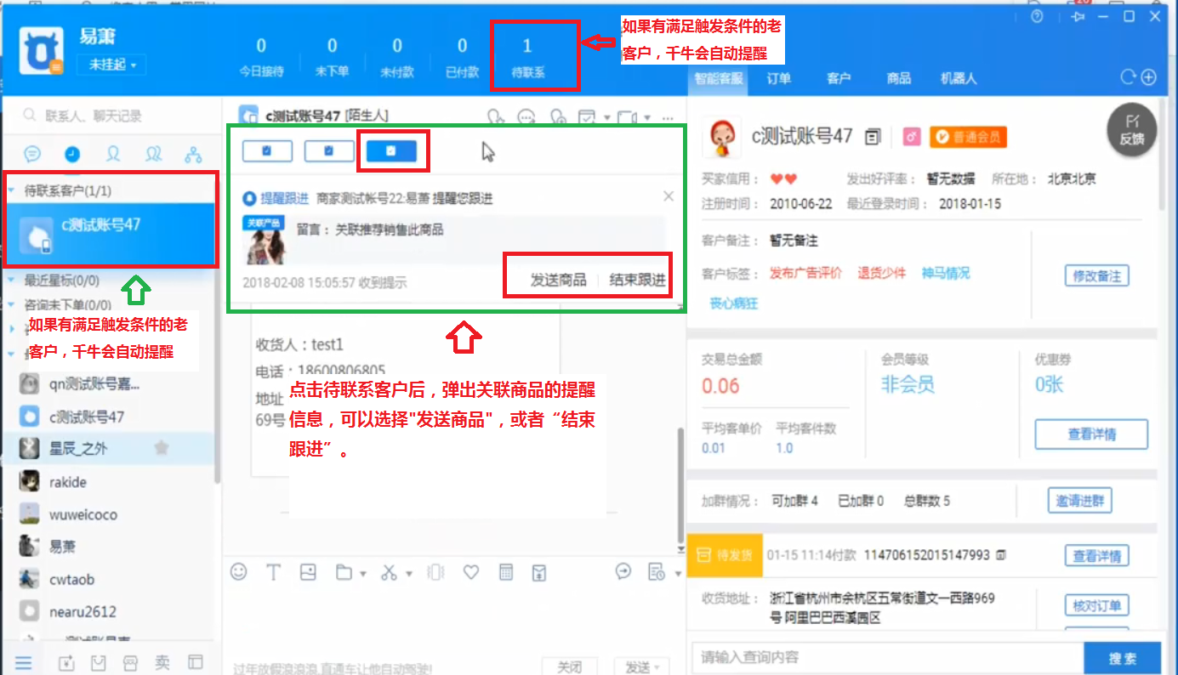The height and width of the screenshot is (675, 1178).
Task: Open the emoji picker in chat toolbar
Action: [239, 571]
